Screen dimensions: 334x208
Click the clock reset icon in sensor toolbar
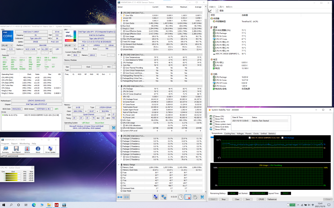(x=180, y=197)
